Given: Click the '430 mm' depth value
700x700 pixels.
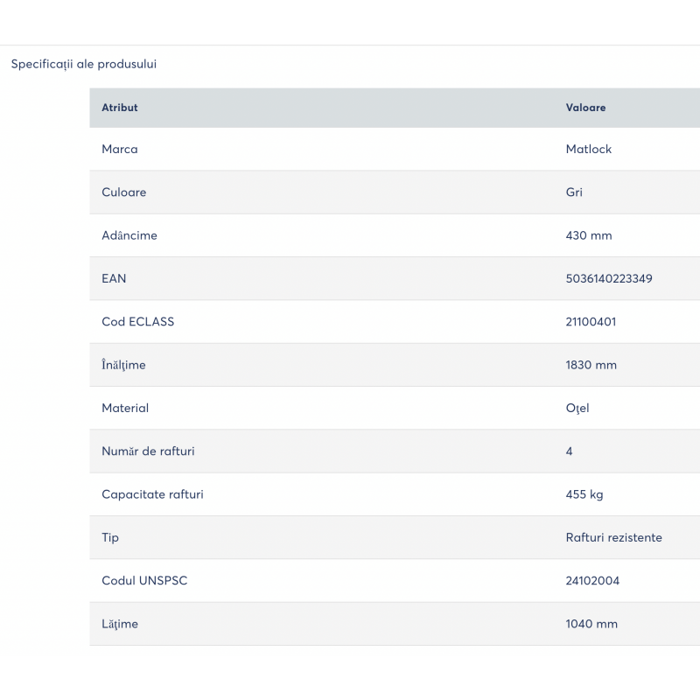Looking at the screenshot, I should [x=589, y=235].
